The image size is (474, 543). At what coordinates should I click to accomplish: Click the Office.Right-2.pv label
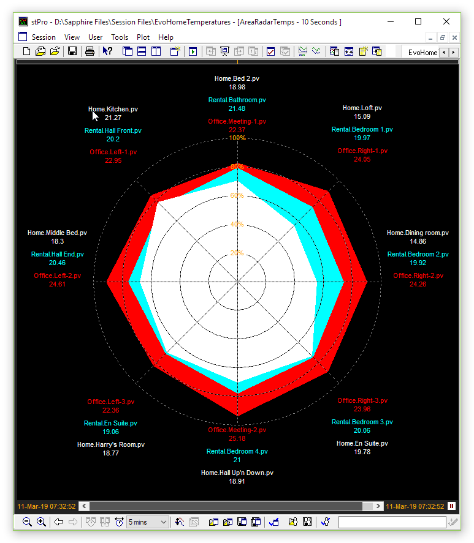coord(418,275)
